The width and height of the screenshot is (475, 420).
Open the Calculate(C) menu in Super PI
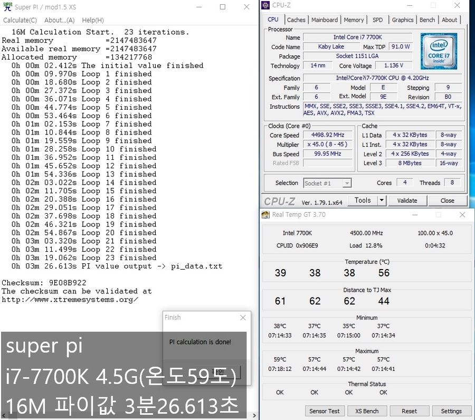20,20
